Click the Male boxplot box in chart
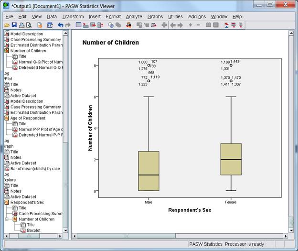Image resolution: width=298 pixels, height=251 pixels. click(x=149, y=171)
